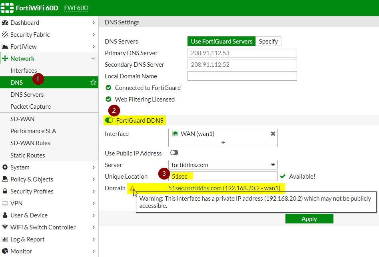The image size is (379, 257).
Task: Collapse the Network section chevron
Action: tap(93, 58)
